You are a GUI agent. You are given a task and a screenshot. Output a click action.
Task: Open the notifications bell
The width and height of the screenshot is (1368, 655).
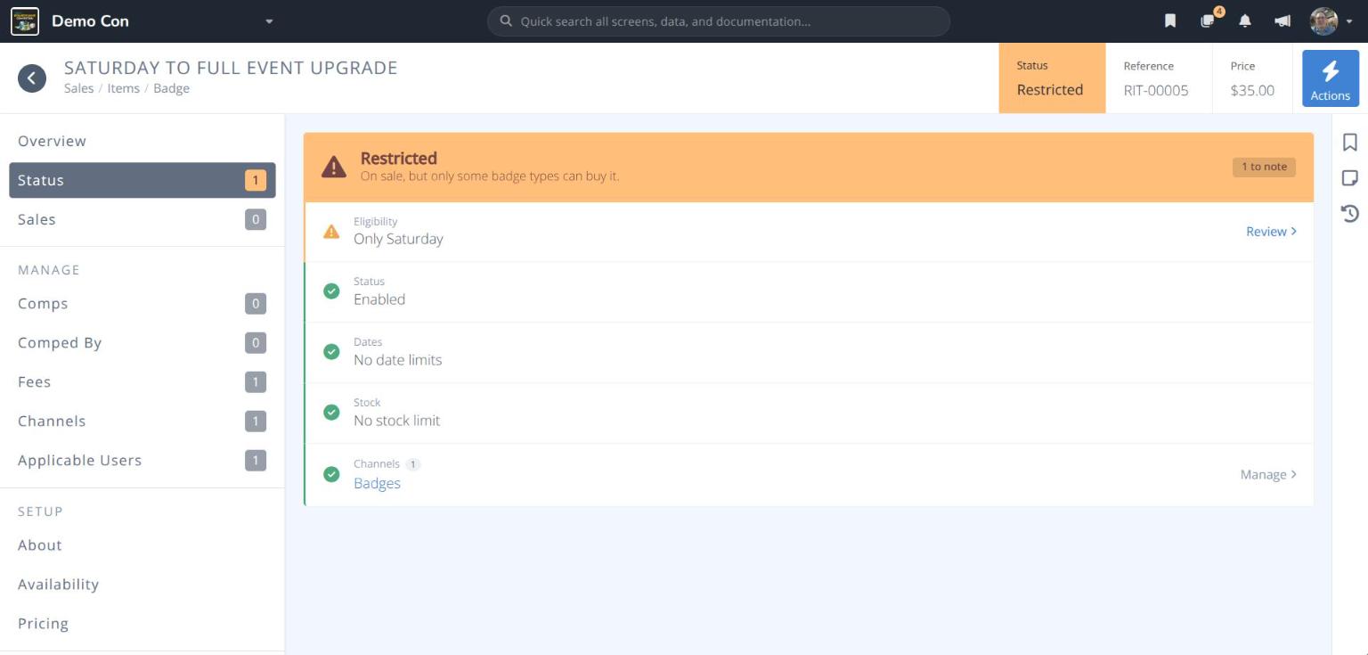[1245, 20]
